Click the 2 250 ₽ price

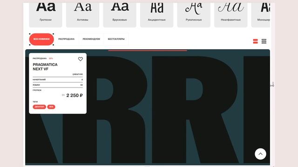[x=74, y=96]
